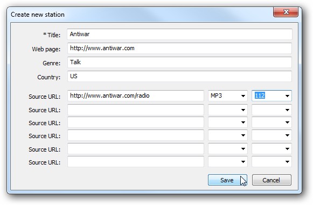Click the first Source URL field with antiwar.com/radio
This screenshot has width=313, height=205.
point(136,95)
